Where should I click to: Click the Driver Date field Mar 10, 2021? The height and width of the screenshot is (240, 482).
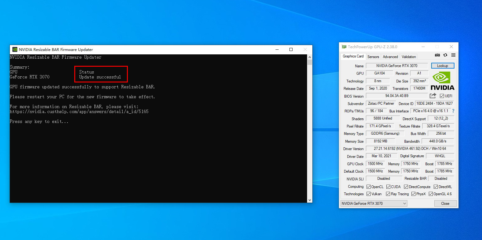[x=381, y=156]
